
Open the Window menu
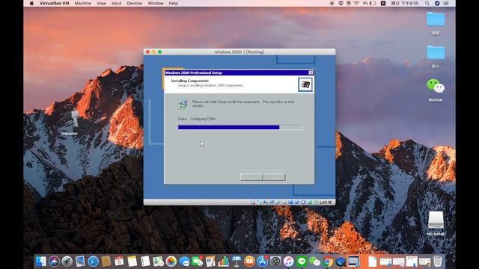pyautogui.click(x=156, y=3)
